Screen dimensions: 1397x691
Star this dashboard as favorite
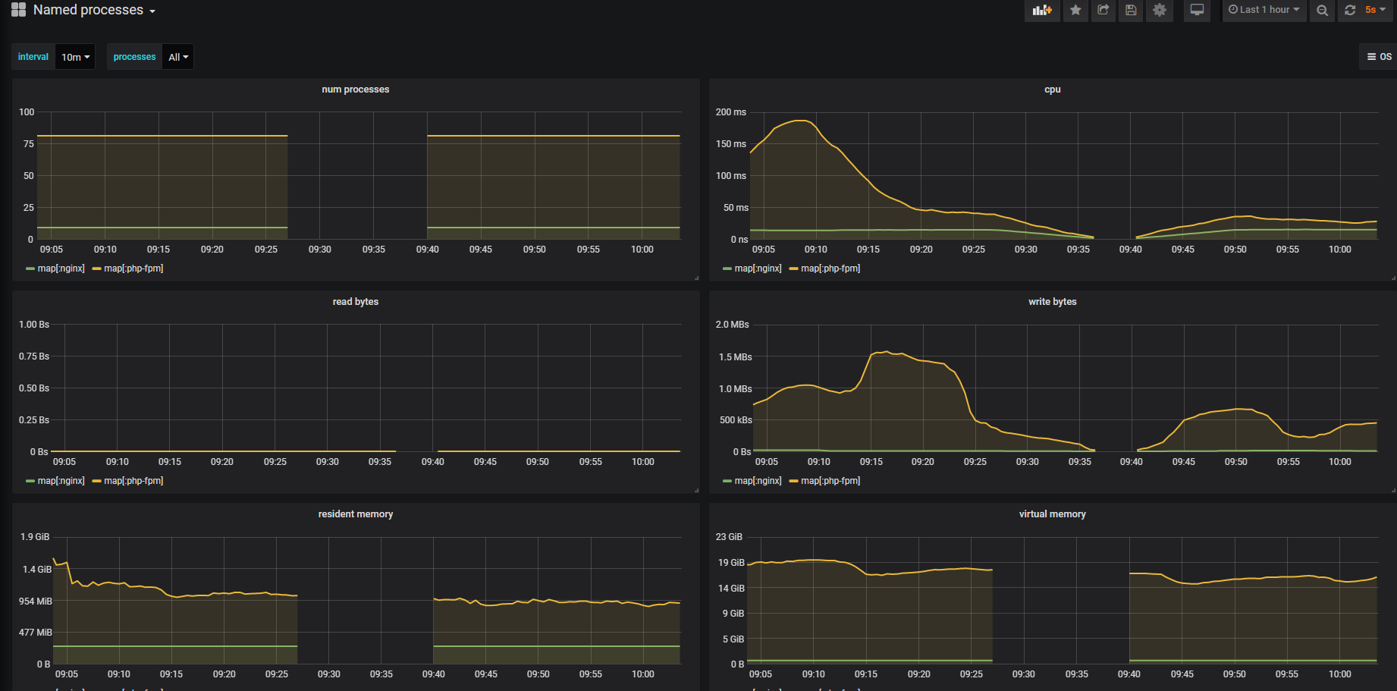1075,10
